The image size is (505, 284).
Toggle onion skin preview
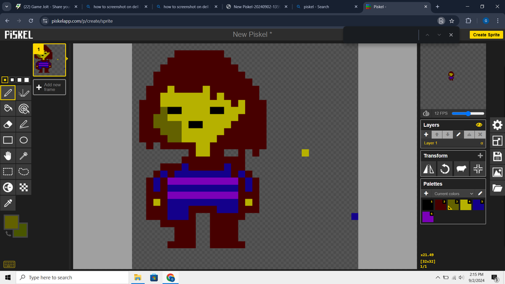[x=426, y=113]
